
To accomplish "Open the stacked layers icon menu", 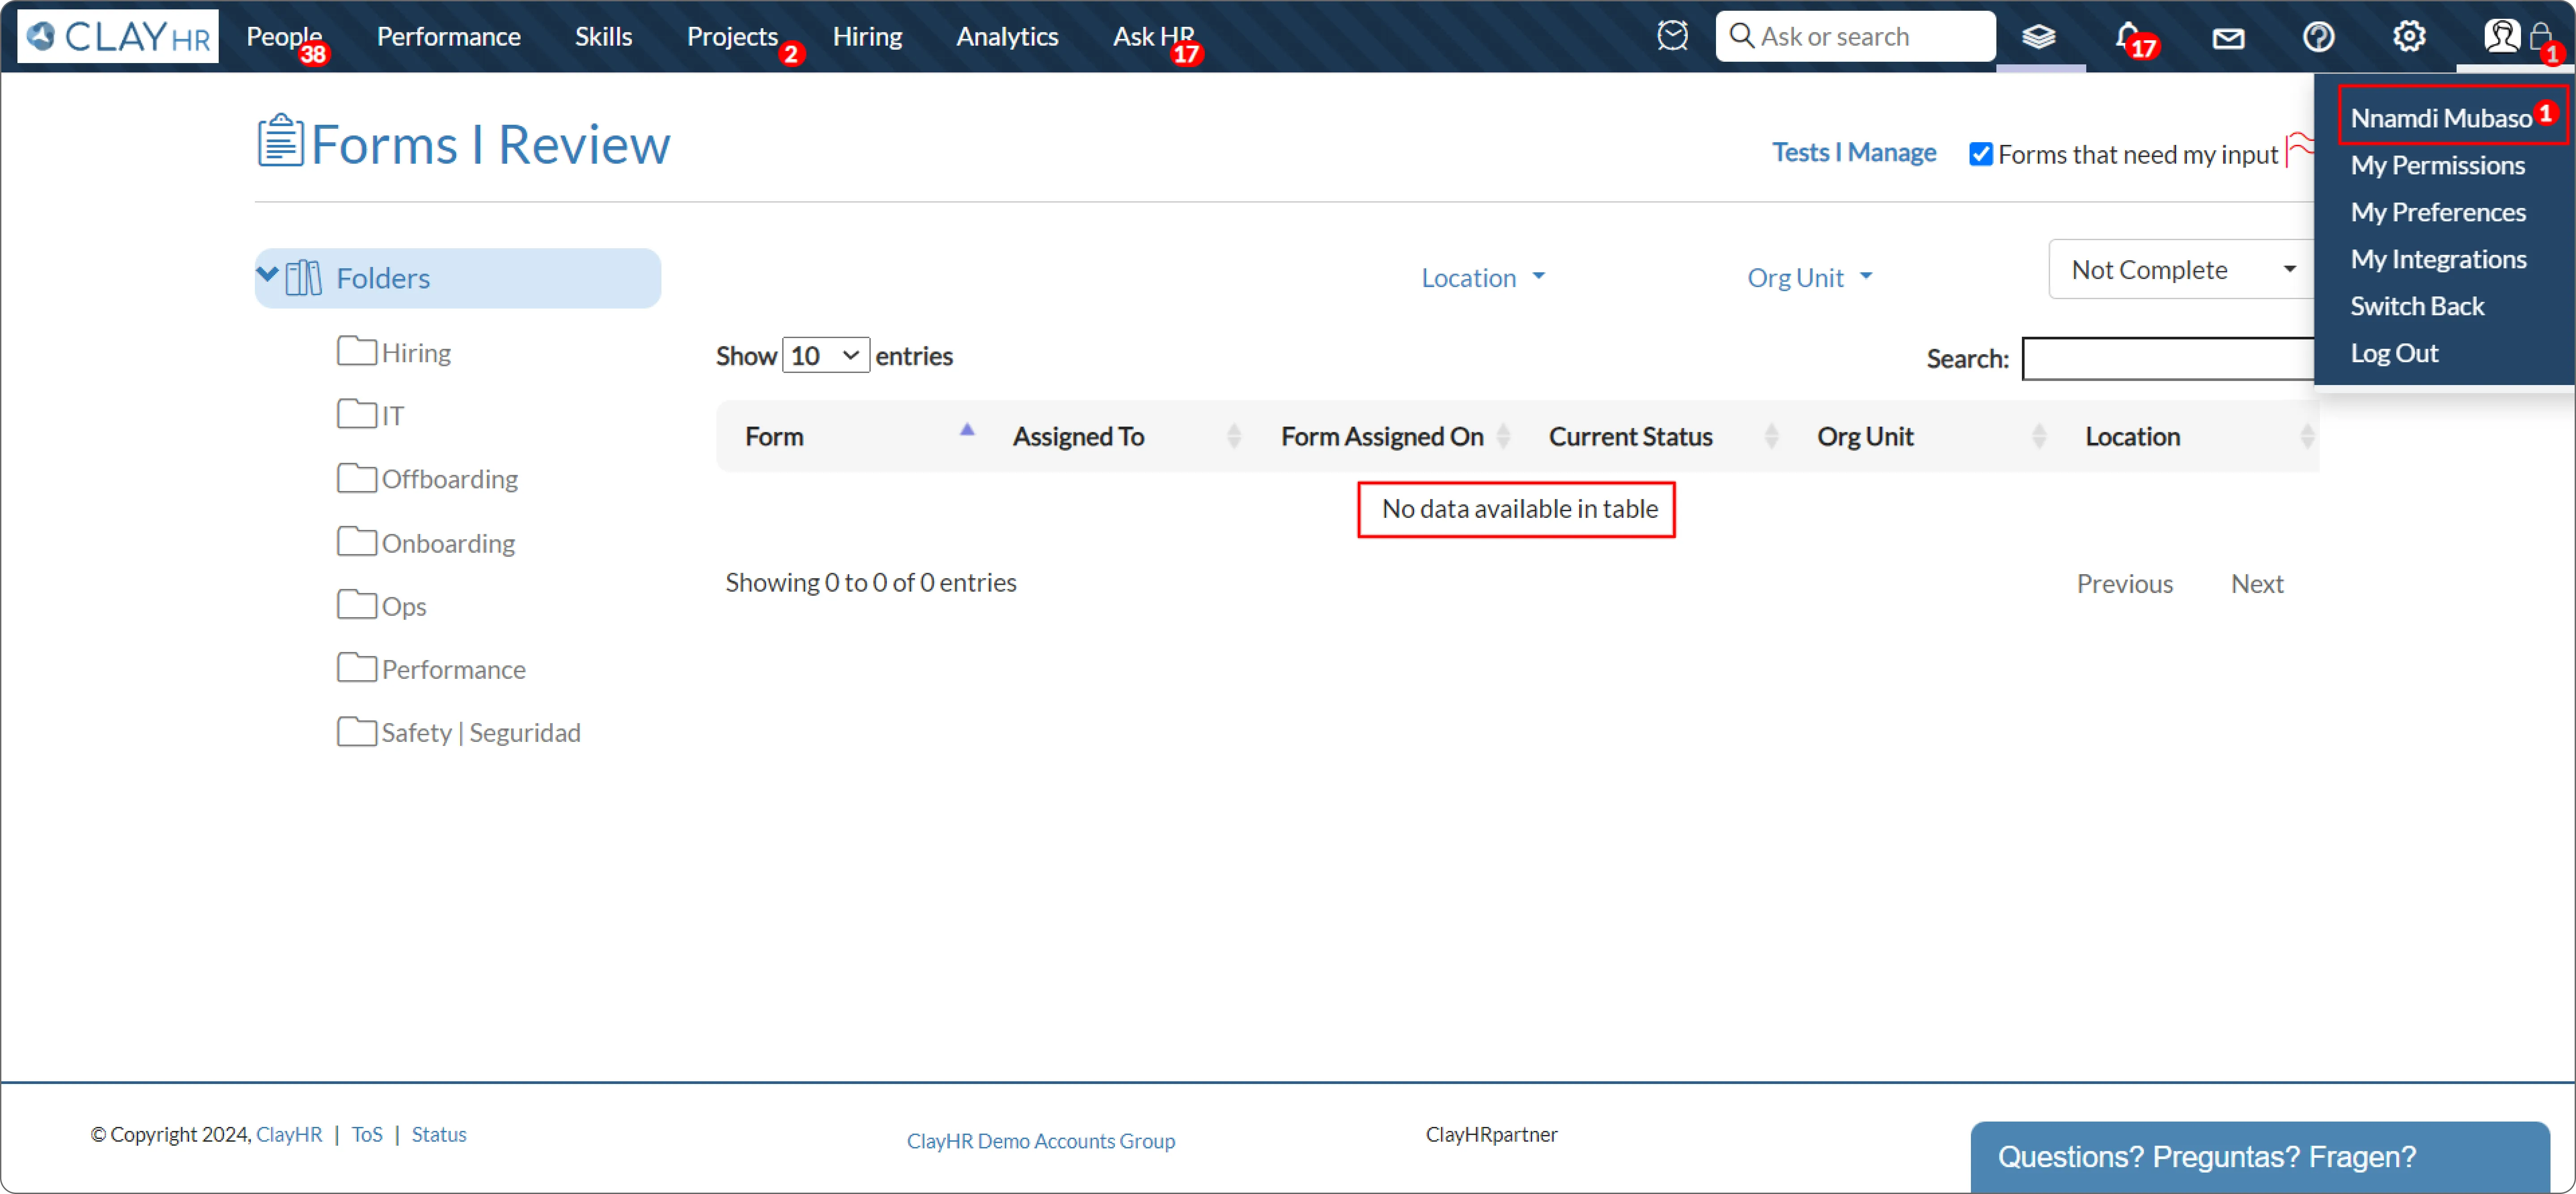I will [x=2038, y=37].
